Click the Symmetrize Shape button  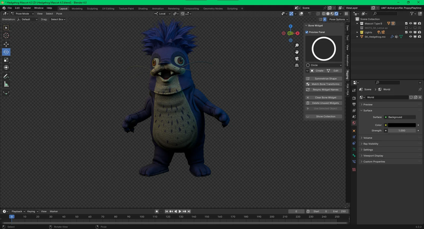[x=324, y=79]
